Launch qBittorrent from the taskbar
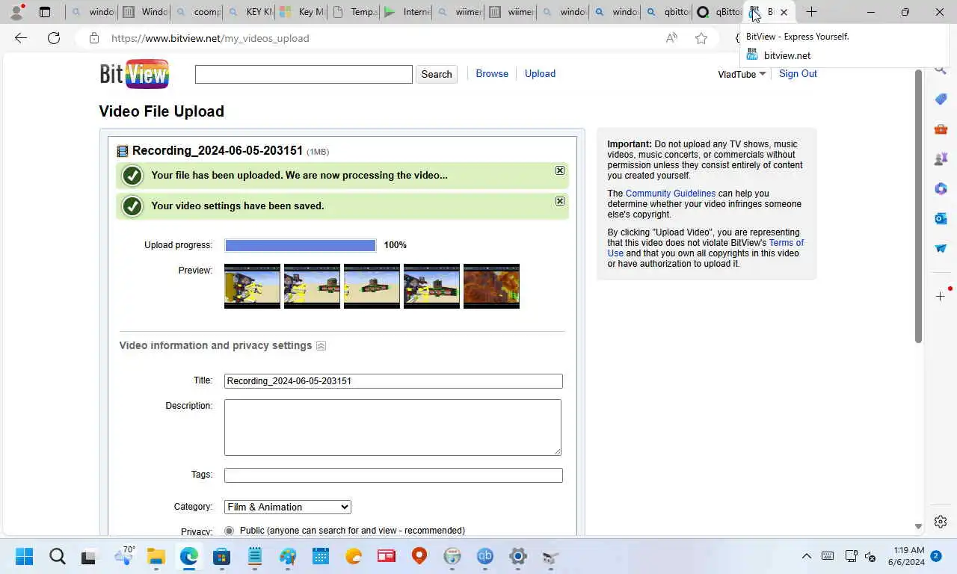 click(485, 557)
